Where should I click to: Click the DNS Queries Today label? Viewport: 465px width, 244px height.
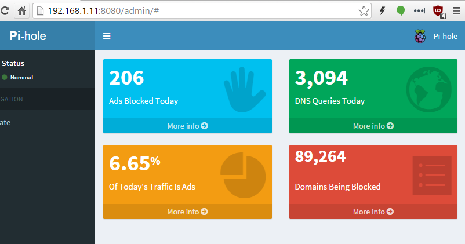330,101
